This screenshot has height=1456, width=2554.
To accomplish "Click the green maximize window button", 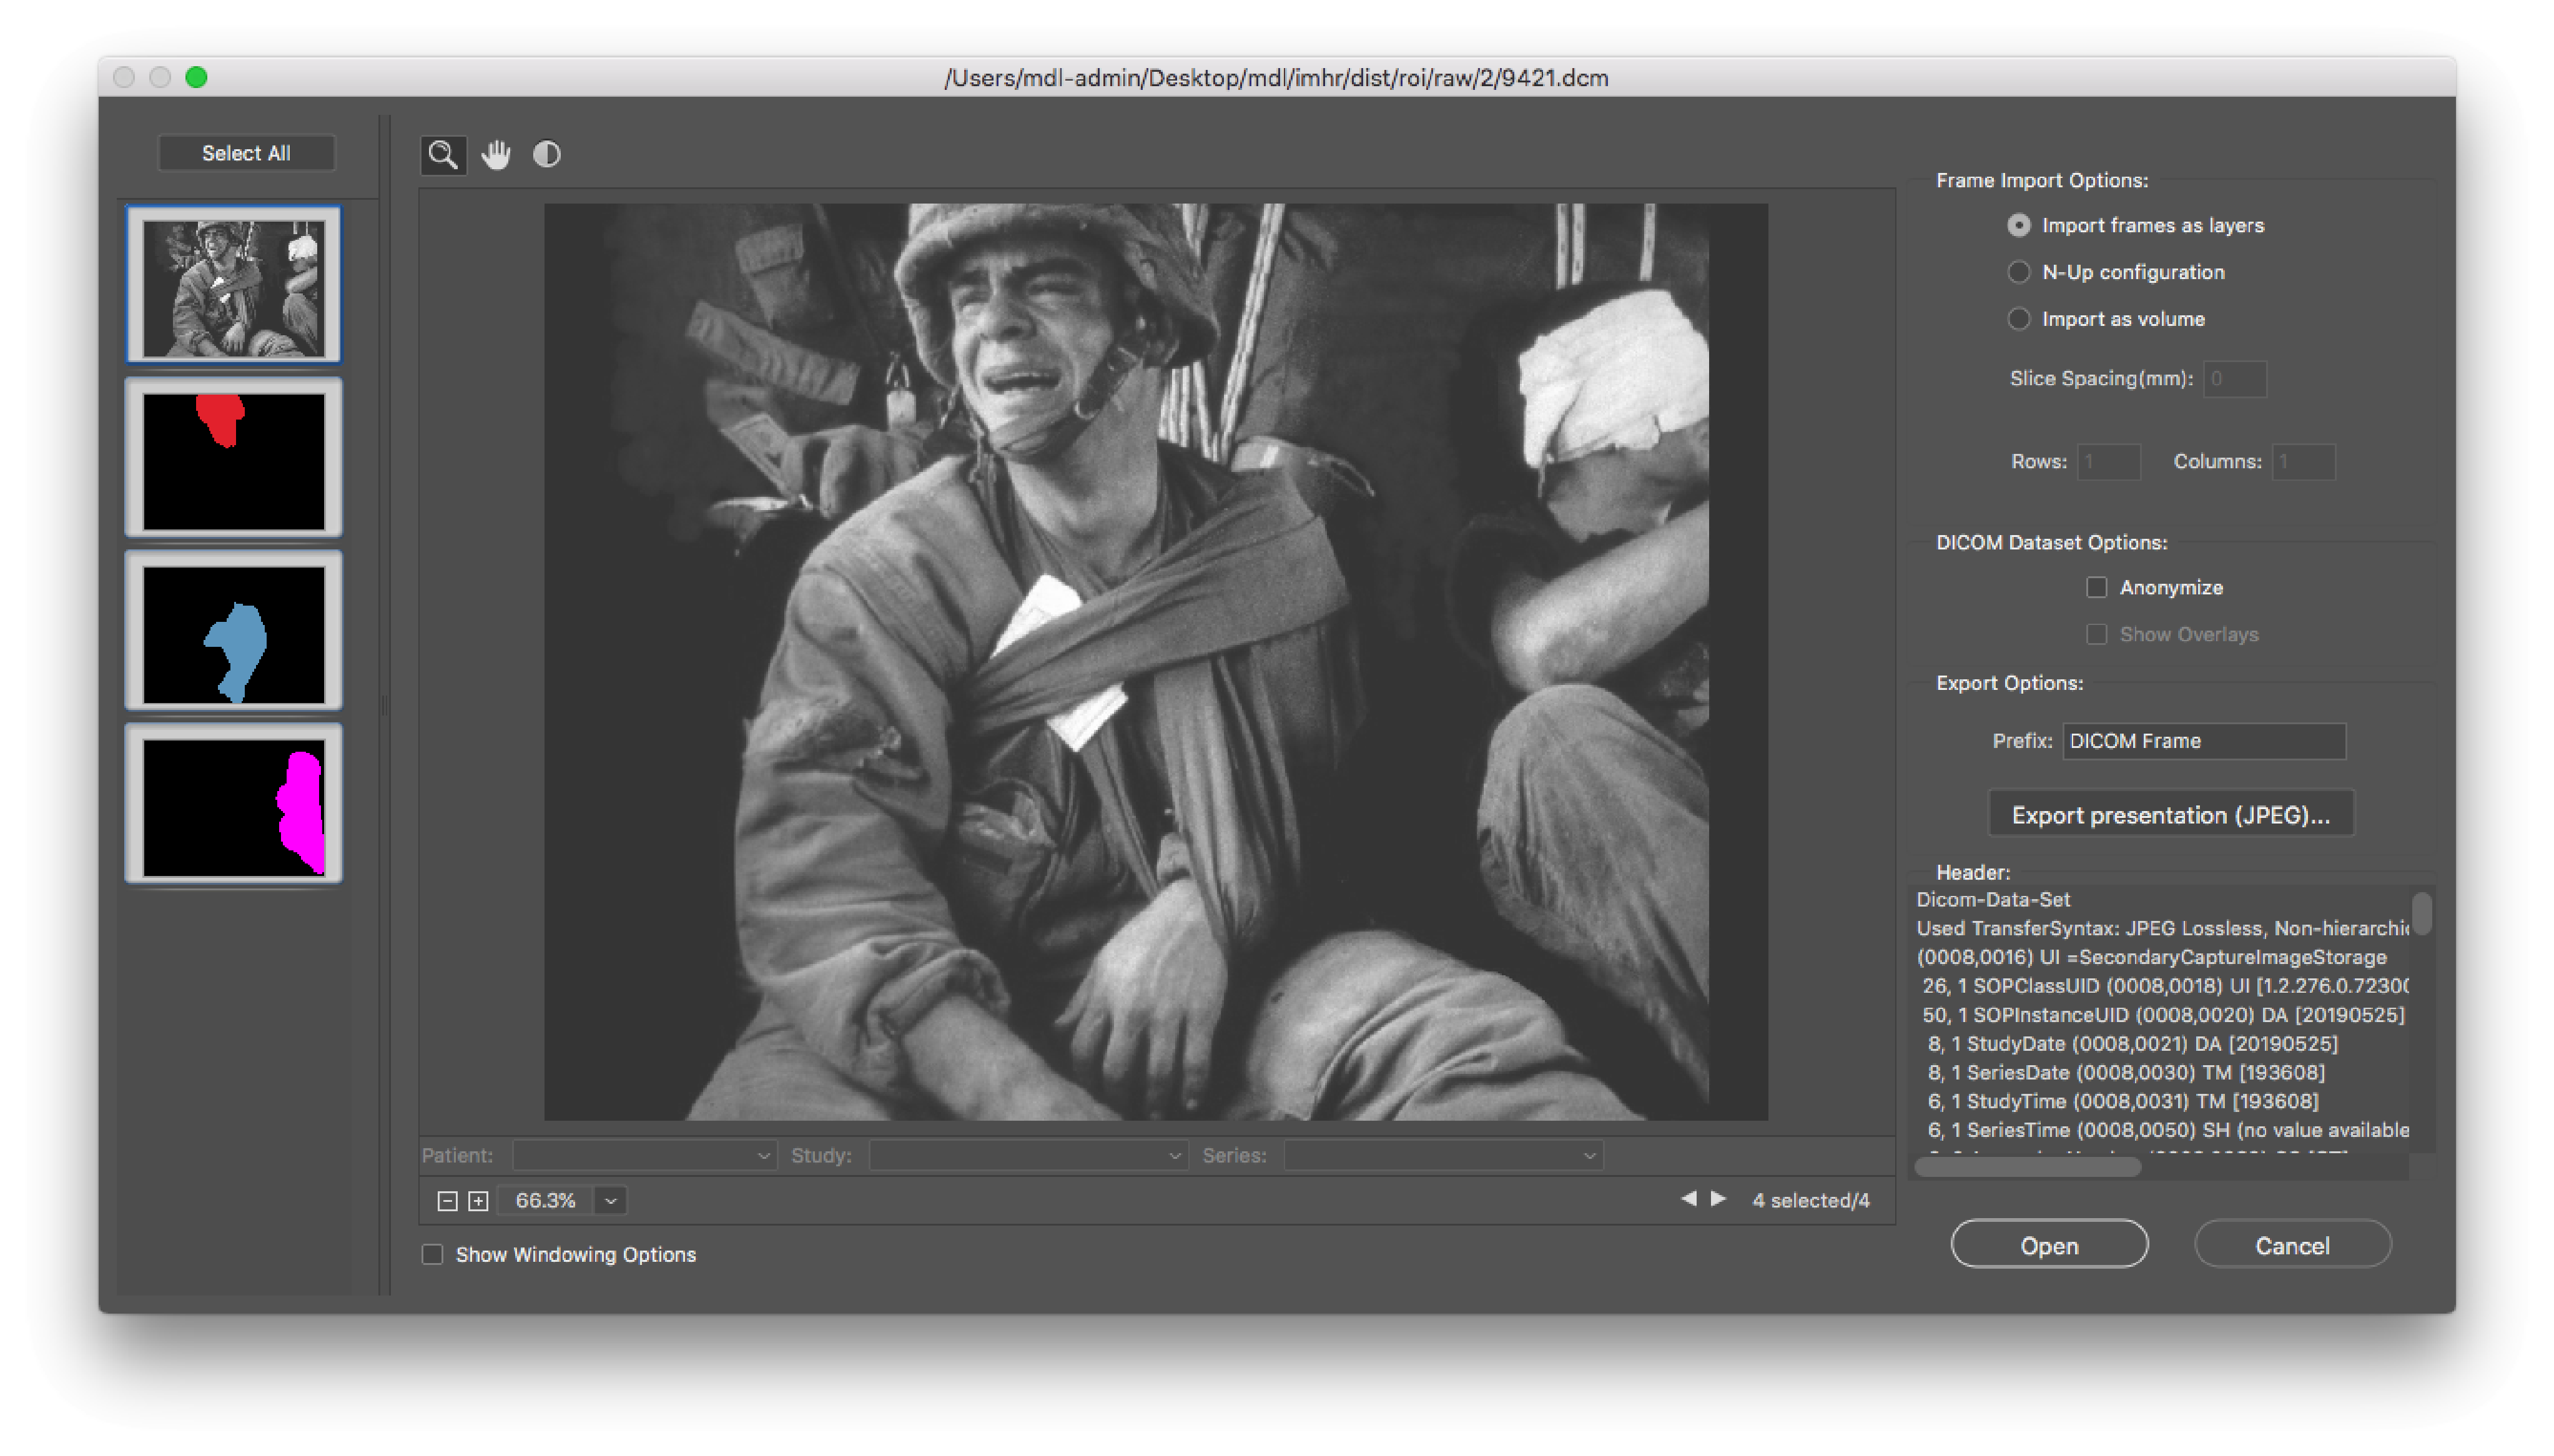I will tap(197, 78).
